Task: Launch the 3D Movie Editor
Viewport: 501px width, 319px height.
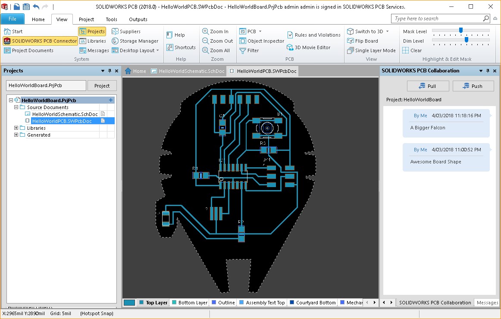Action: pos(308,47)
